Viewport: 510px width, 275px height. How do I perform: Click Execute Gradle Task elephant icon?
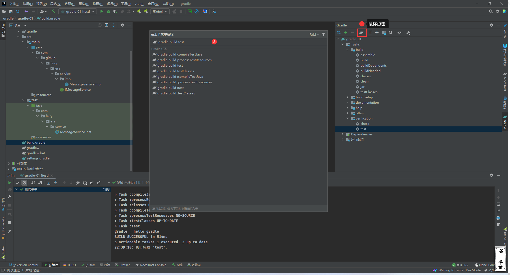click(x=362, y=33)
